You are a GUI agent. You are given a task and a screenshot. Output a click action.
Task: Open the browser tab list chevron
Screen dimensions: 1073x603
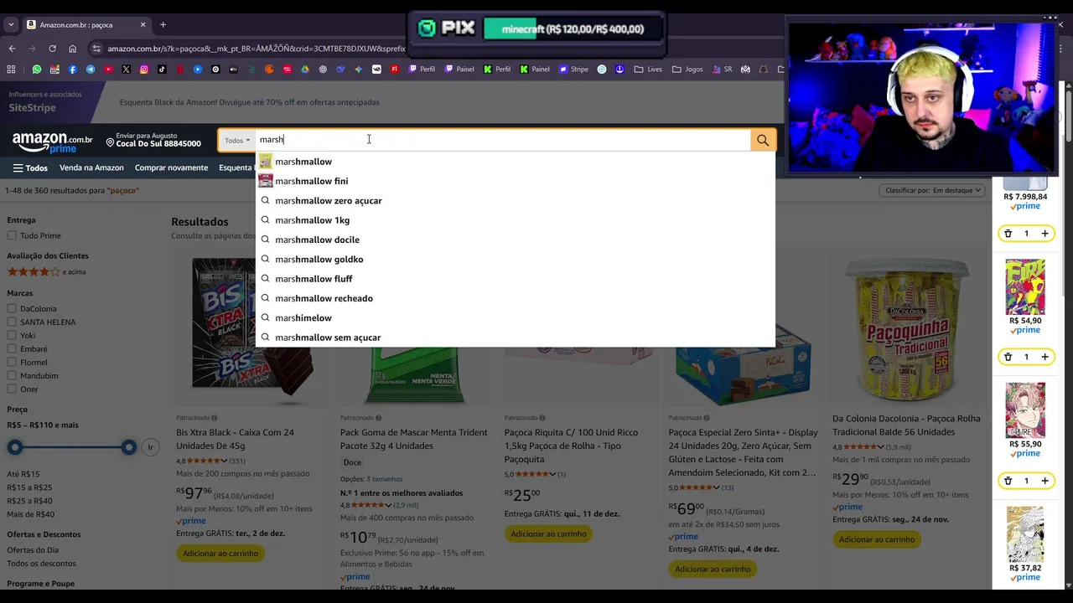click(11, 25)
